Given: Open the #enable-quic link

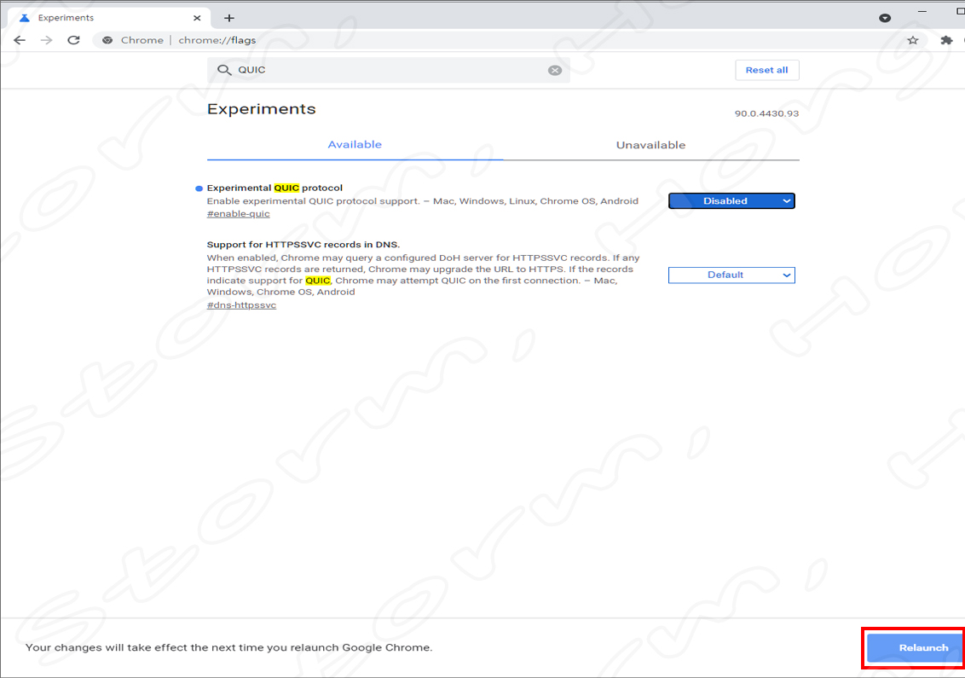Looking at the screenshot, I should tap(238, 214).
